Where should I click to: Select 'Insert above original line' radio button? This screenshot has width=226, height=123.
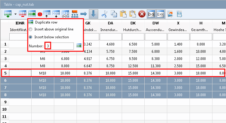click(x=30, y=29)
